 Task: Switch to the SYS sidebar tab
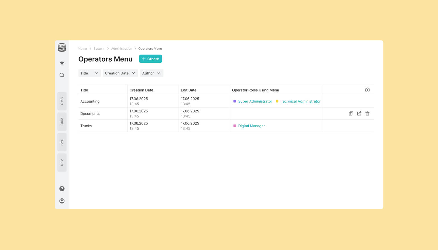(x=62, y=142)
